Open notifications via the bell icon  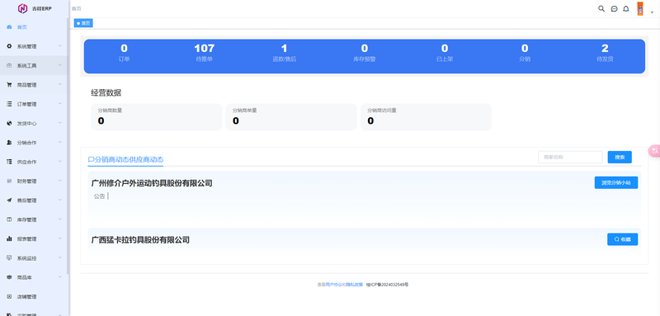tap(626, 9)
